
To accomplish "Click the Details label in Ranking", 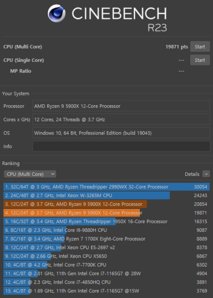I will click(x=192, y=174).
